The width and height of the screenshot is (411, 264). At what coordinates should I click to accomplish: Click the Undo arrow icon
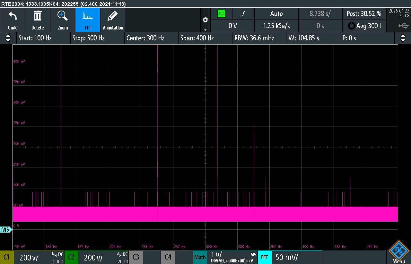13,16
